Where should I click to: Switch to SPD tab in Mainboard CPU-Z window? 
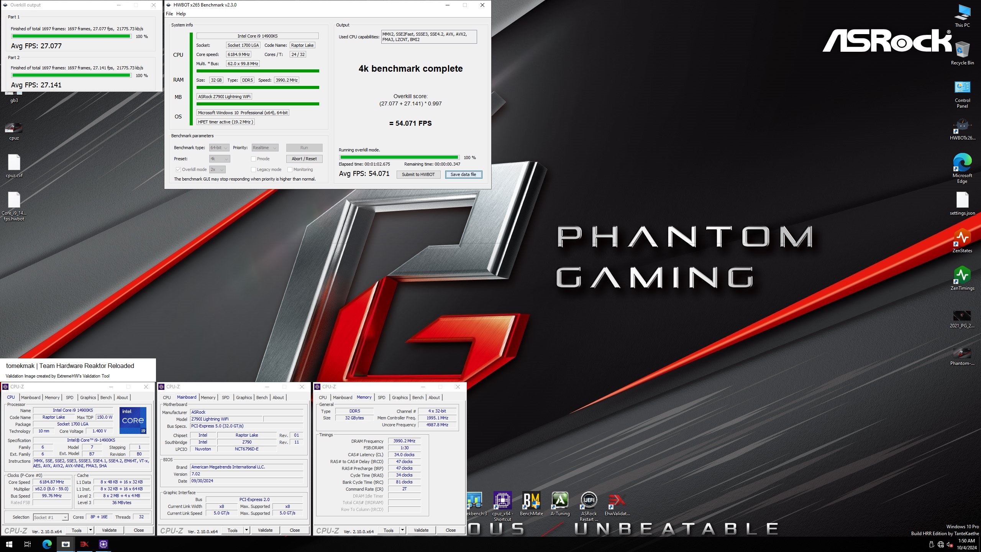226,398
